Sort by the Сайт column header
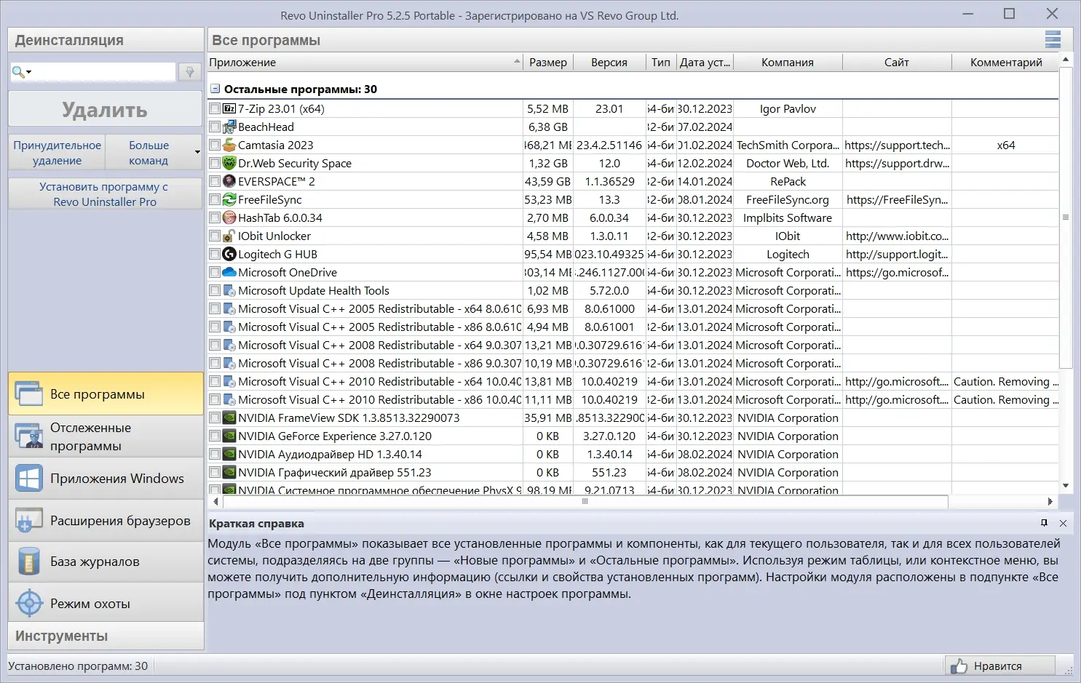Image resolution: width=1081 pixels, height=683 pixels. pos(897,62)
